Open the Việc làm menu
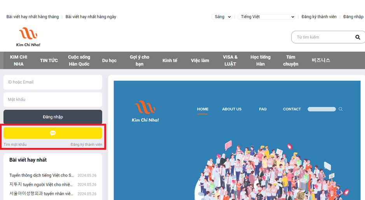Viewport: 365px width, 200px height. [200, 60]
